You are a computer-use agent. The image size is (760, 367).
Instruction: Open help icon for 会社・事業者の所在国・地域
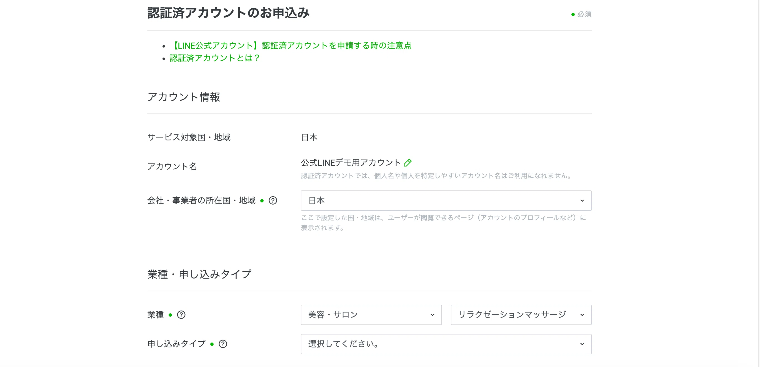pos(273,201)
